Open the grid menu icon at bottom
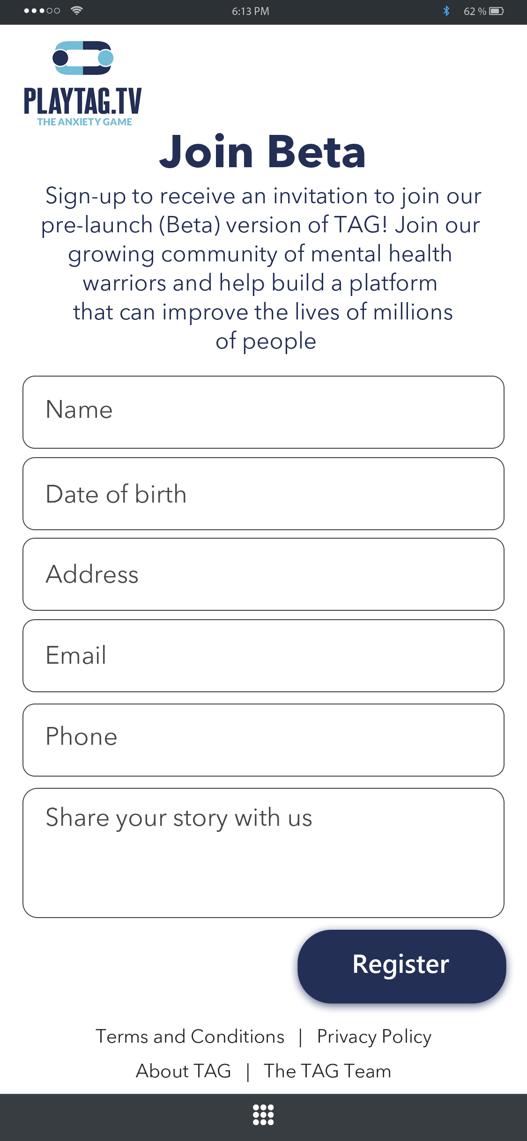 [x=263, y=1115]
